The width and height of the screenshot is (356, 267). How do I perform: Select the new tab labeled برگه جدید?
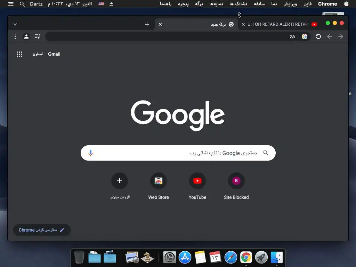click(x=196, y=24)
